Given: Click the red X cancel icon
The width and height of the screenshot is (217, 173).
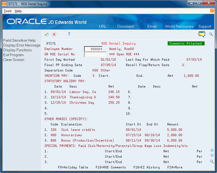Looking at the screenshot, I should pyautogui.click(x=54, y=34).
